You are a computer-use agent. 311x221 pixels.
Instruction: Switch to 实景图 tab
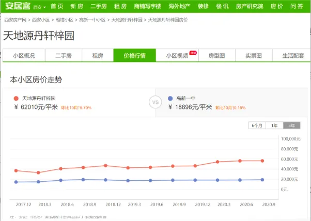tap(254, 55)
